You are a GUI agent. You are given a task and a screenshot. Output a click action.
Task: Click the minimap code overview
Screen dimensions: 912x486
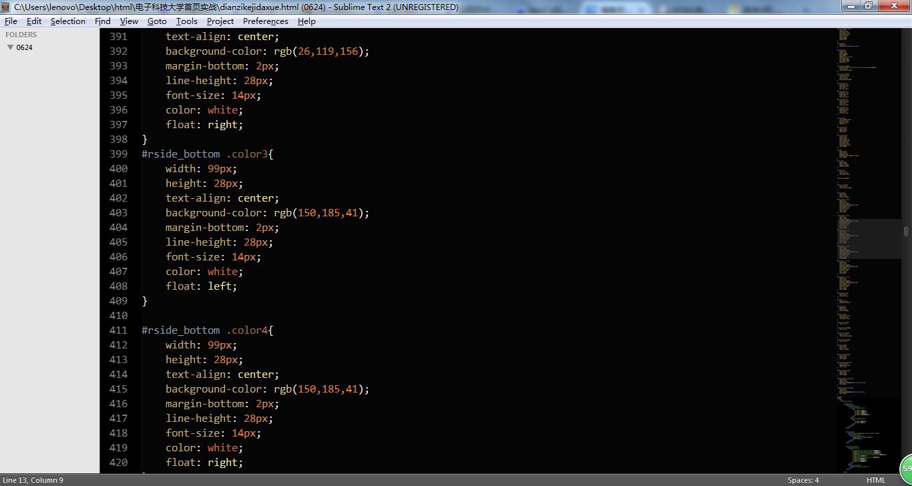pos(869,250)
